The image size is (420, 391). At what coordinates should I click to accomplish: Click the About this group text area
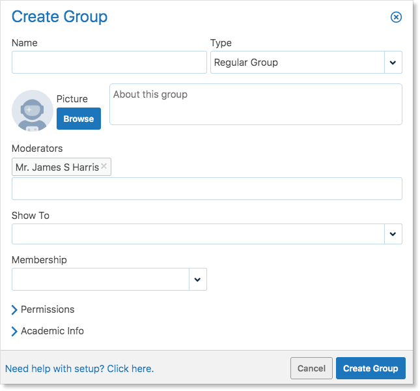click(x=256, y=104)
